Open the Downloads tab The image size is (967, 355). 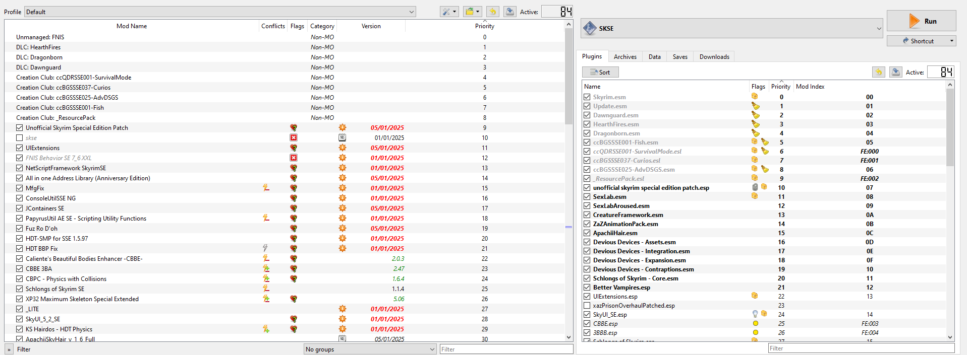pos(714,57)
